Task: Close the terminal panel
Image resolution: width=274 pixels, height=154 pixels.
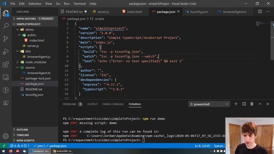Action: 268,104
